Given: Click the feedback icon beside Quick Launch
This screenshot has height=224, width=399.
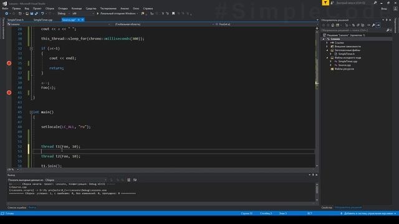Looking at the screenshot, I should 332,2.
